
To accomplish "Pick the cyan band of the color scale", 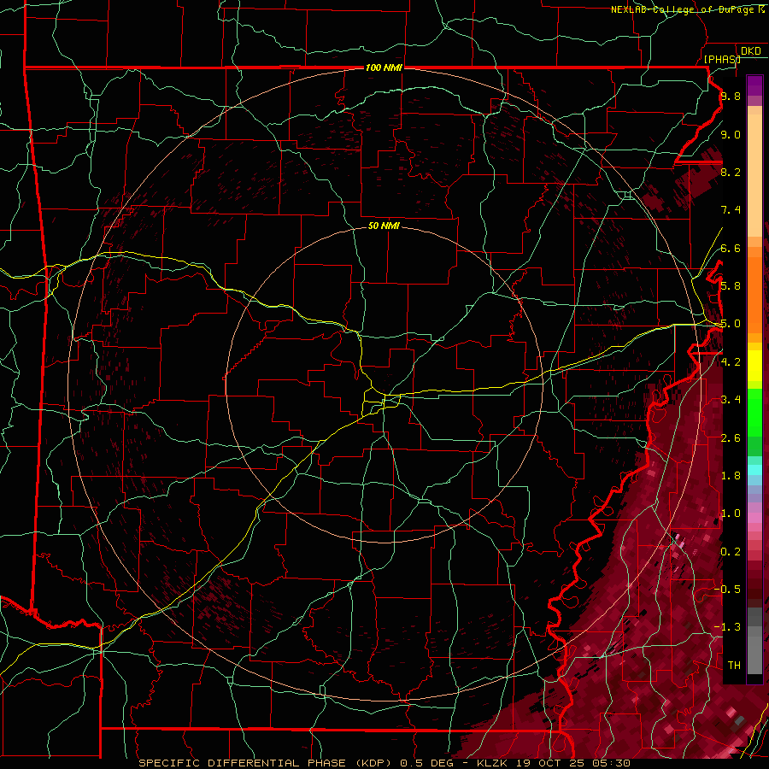I will click(x=754, y=470).
